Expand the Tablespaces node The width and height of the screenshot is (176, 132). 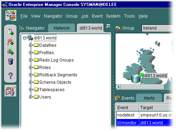(x=31, y=89)
